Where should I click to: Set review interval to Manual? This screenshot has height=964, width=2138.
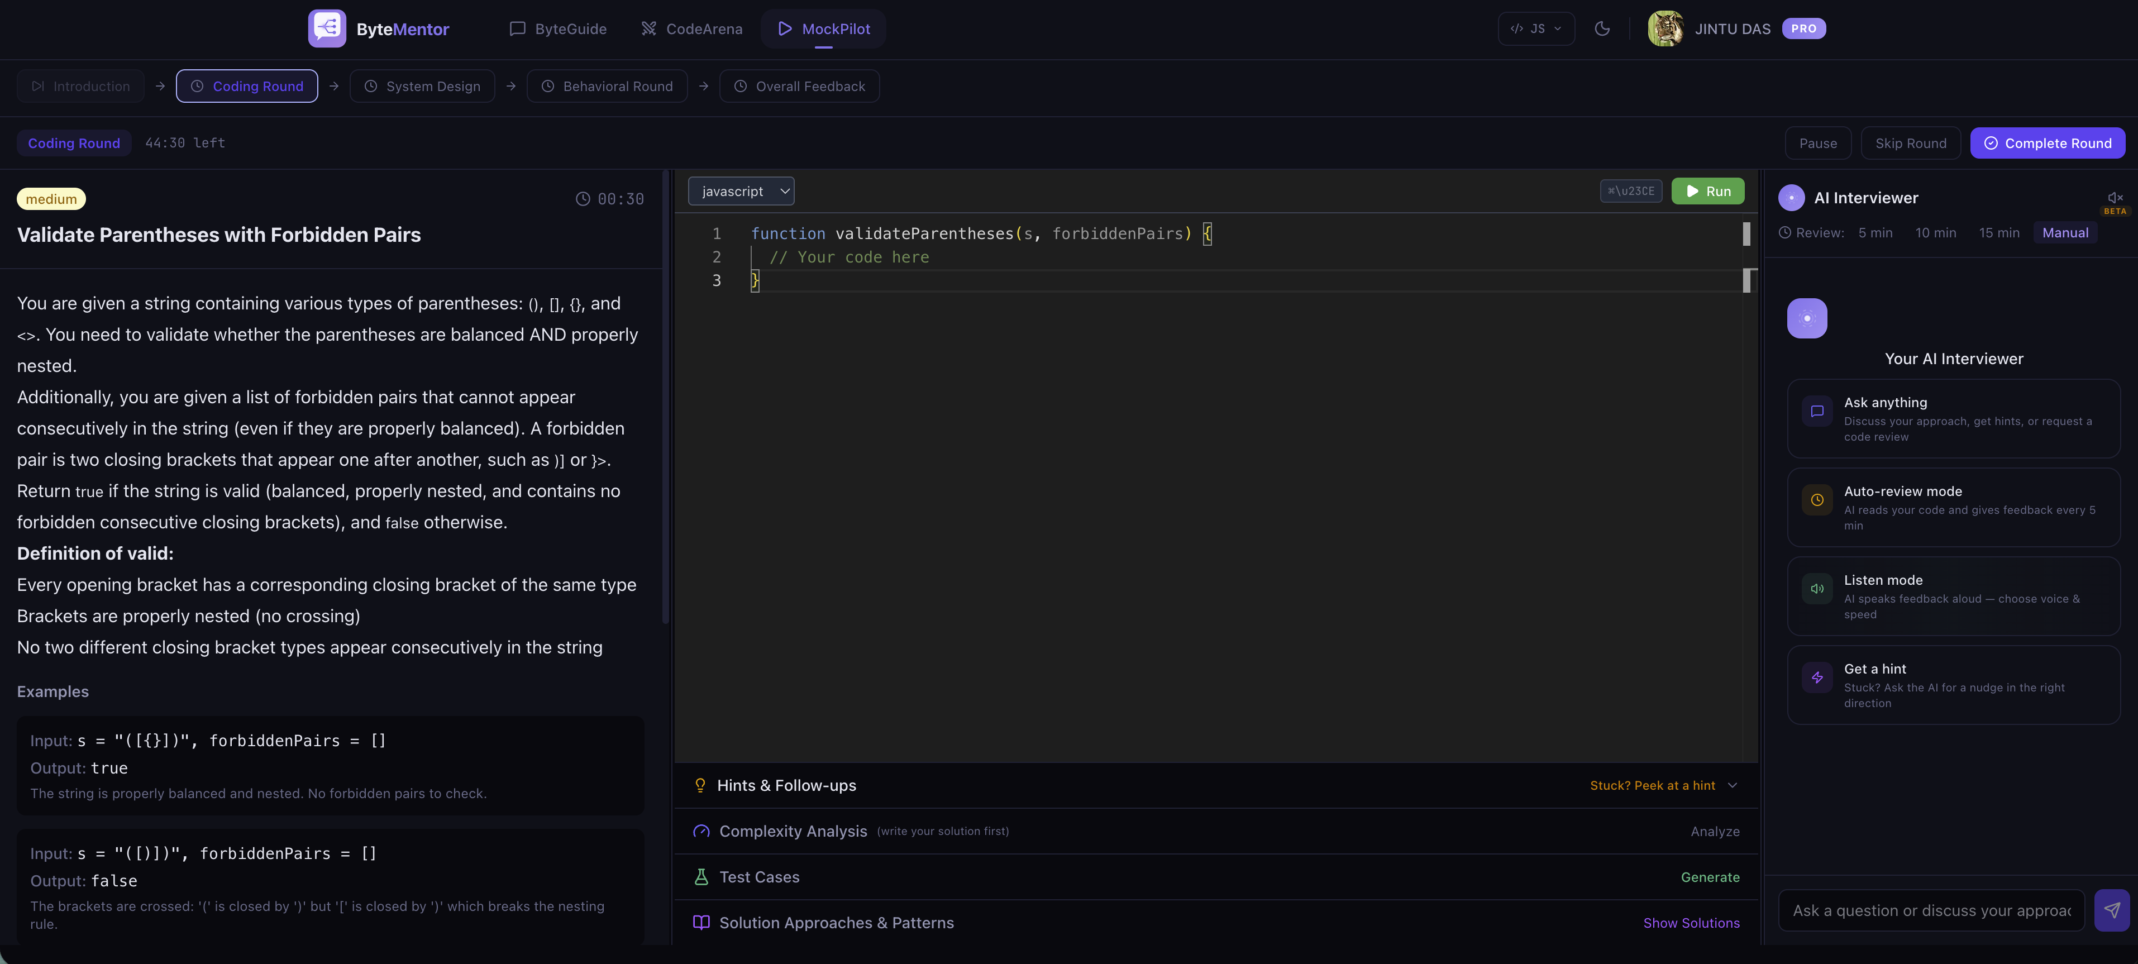coord(2065,232)
